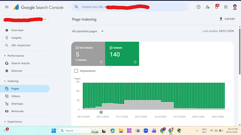Open Search results report
Screen dimensions: 241x135
pos(25,63)
